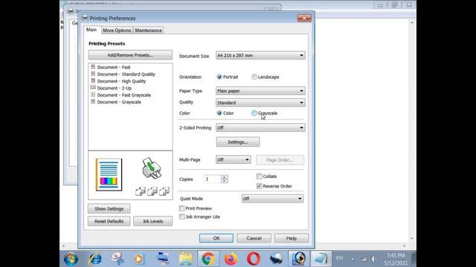Increase copies with the up arrow

pyautogui.click(x=225, y=177)
